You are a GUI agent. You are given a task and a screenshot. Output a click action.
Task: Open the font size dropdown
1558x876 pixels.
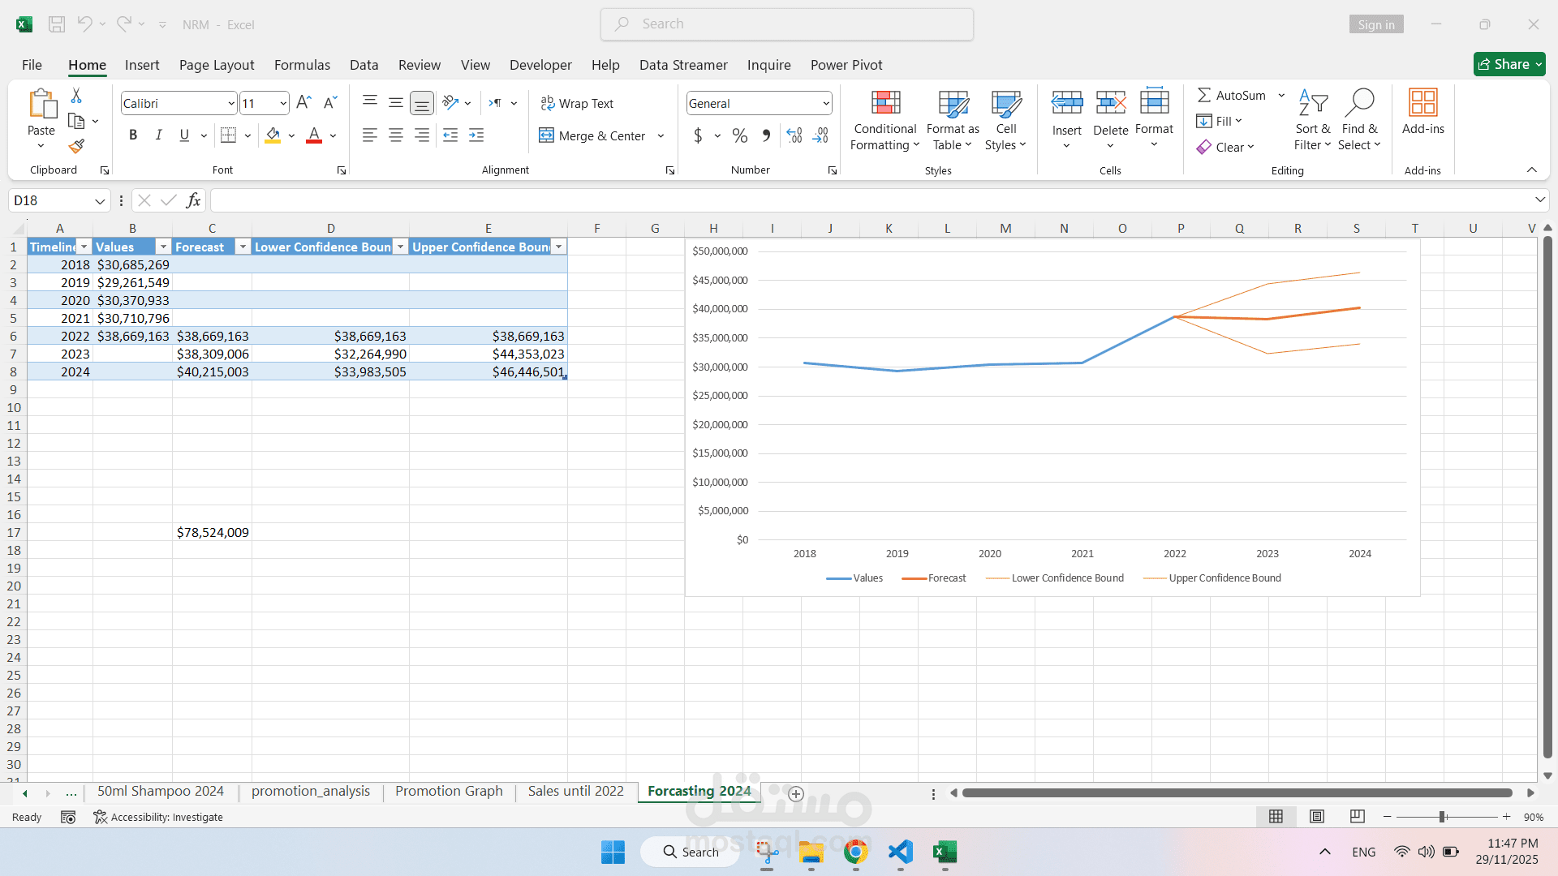282,103
